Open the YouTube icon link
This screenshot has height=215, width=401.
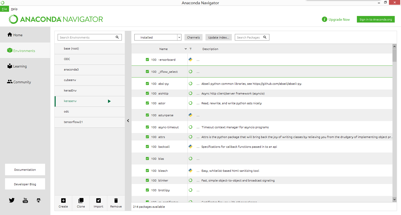(25, 200)
